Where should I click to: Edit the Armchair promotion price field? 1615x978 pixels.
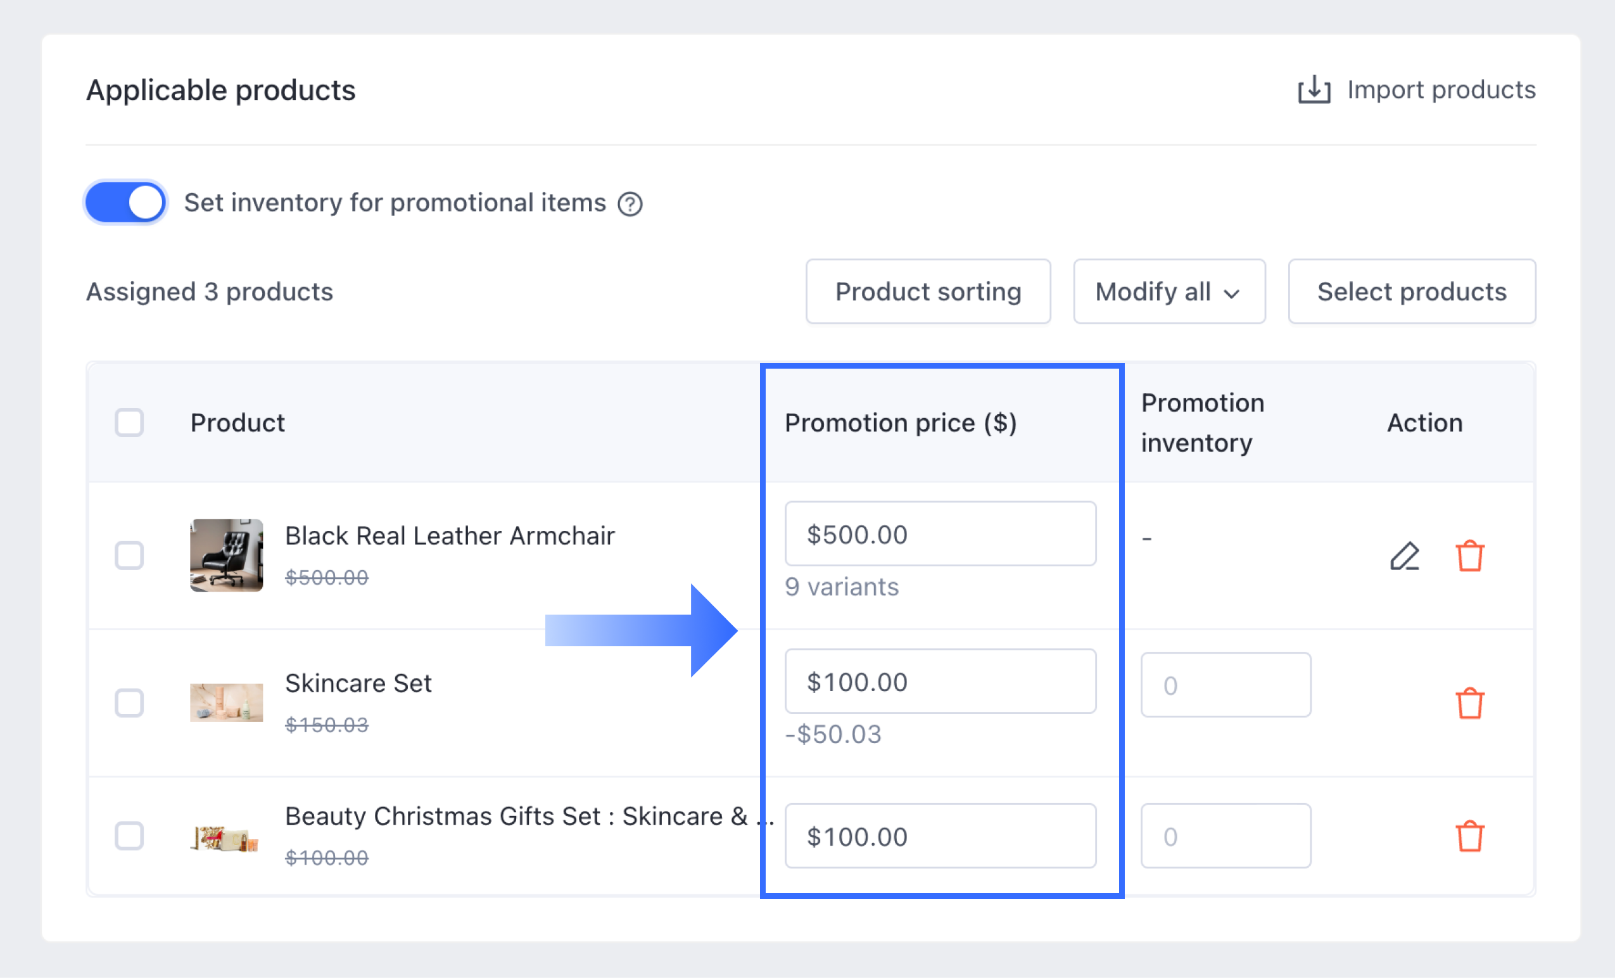[940, 534]
